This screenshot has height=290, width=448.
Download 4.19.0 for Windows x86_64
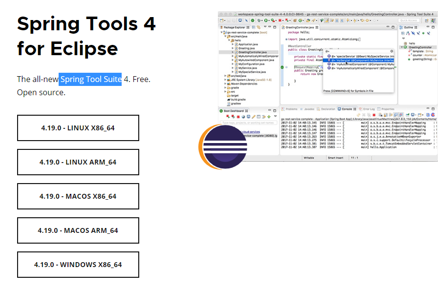coord(78,265)
